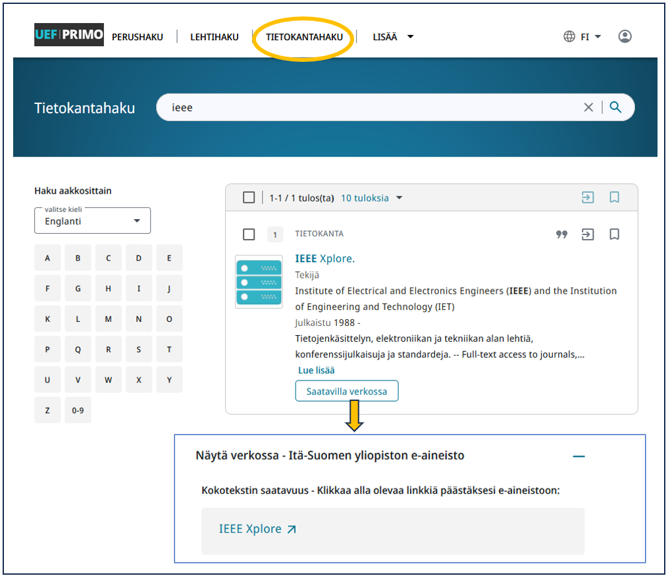670x578 pixels.
Task: Click result number 1 badge
Action: coord(275,234)
